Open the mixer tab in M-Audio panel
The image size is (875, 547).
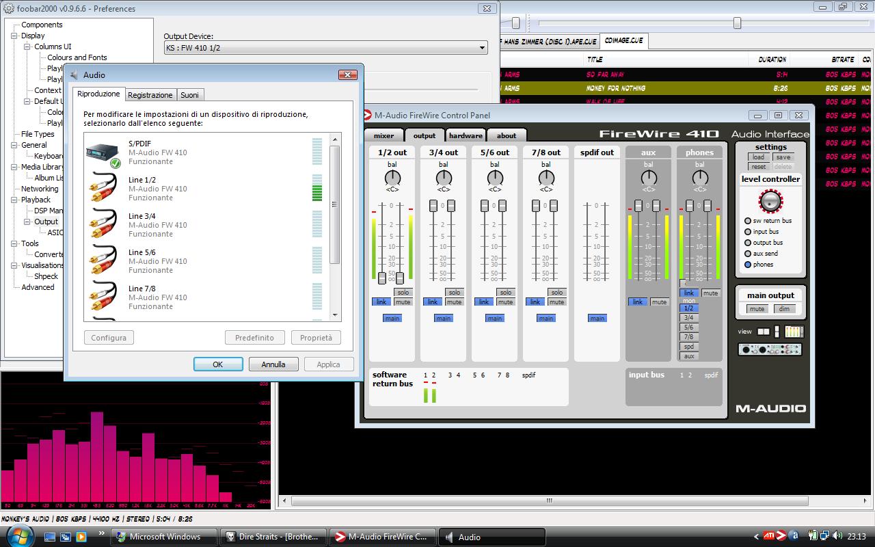(x=383, y=135)
